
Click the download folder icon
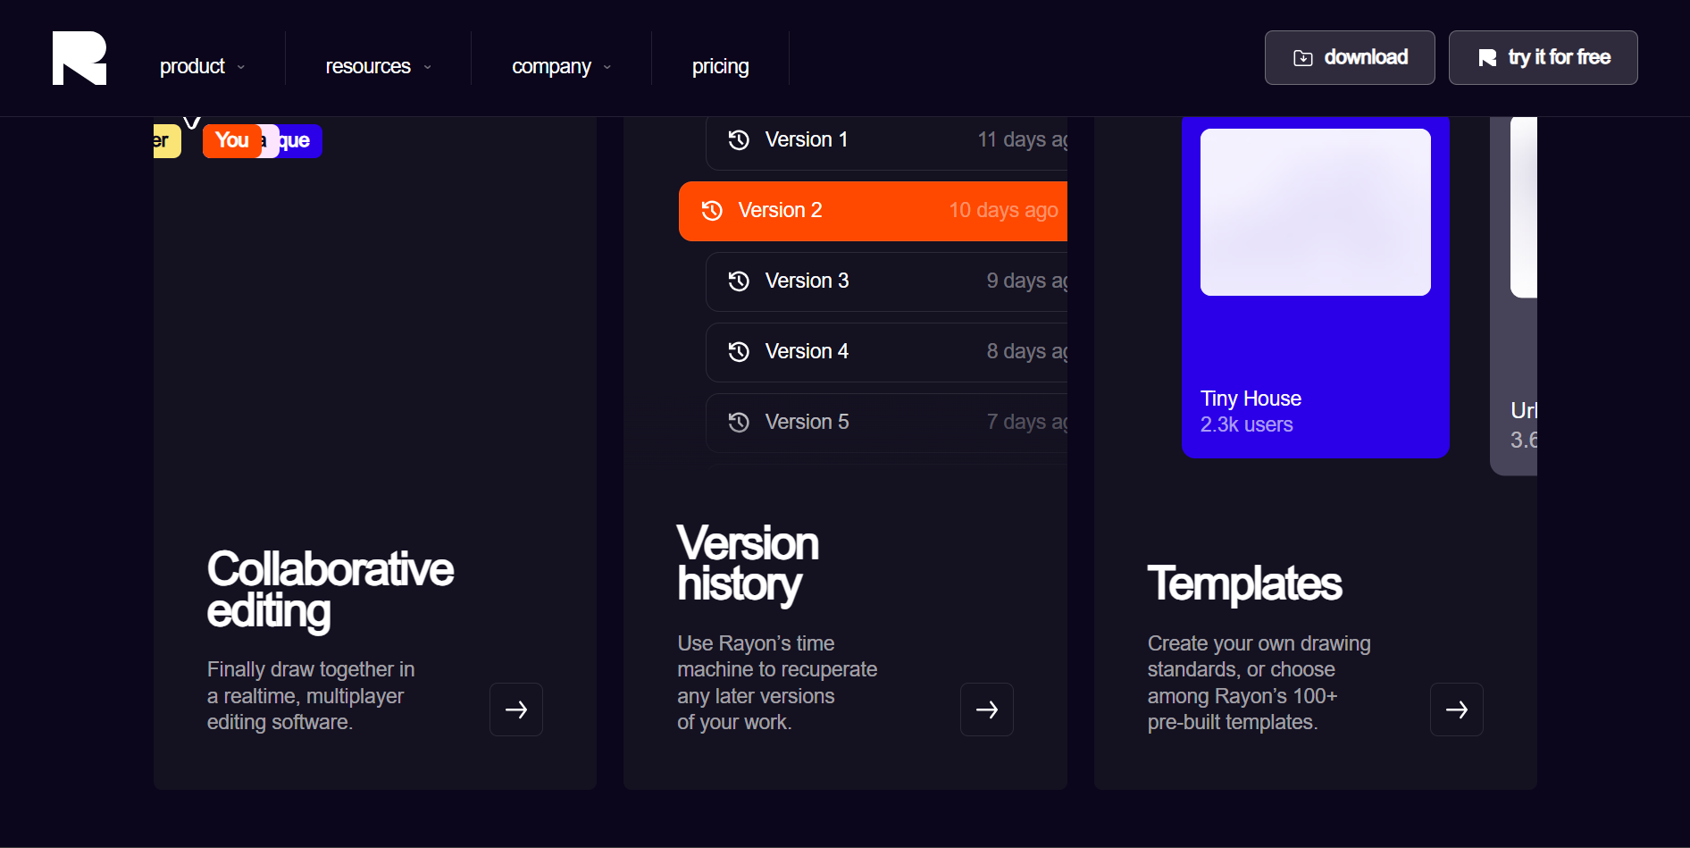1303,58
